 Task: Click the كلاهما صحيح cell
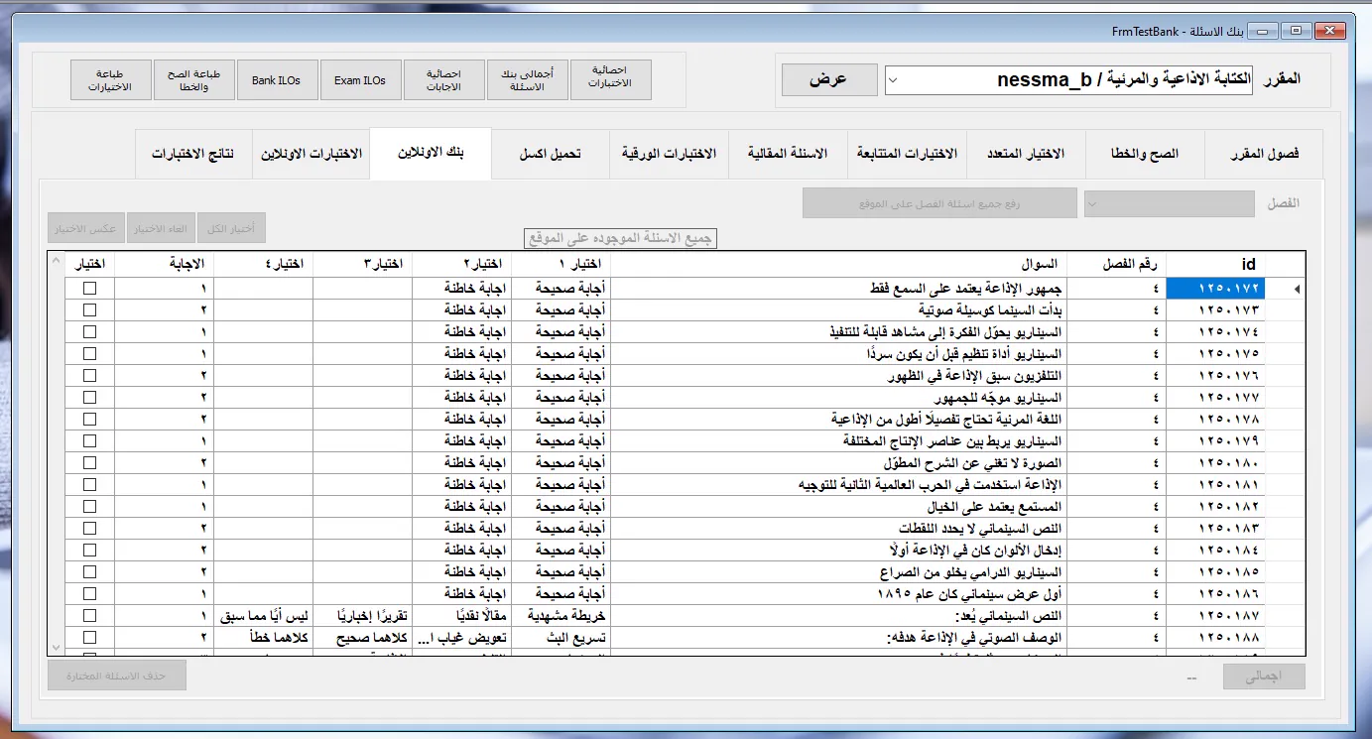tap(362, 637)
